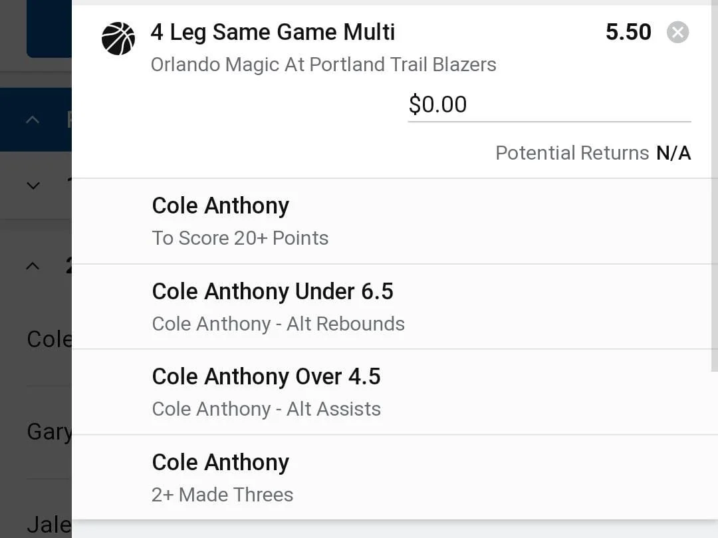The image size is (718, 538).
Task: Click the basketball sport icon
Action: pos(118,39)
